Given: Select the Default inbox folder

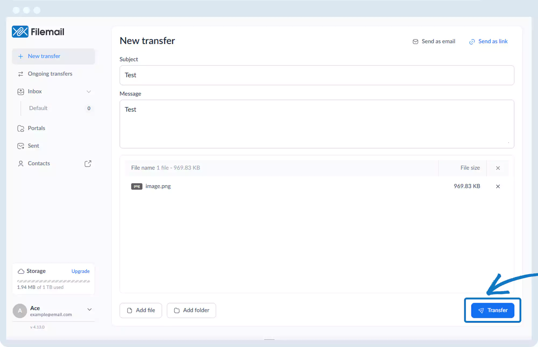Looking at the screenshot, I should pos(38,108).
